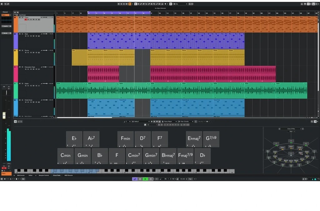Switch to the Chord Pads tab

[x=57, y=176]
